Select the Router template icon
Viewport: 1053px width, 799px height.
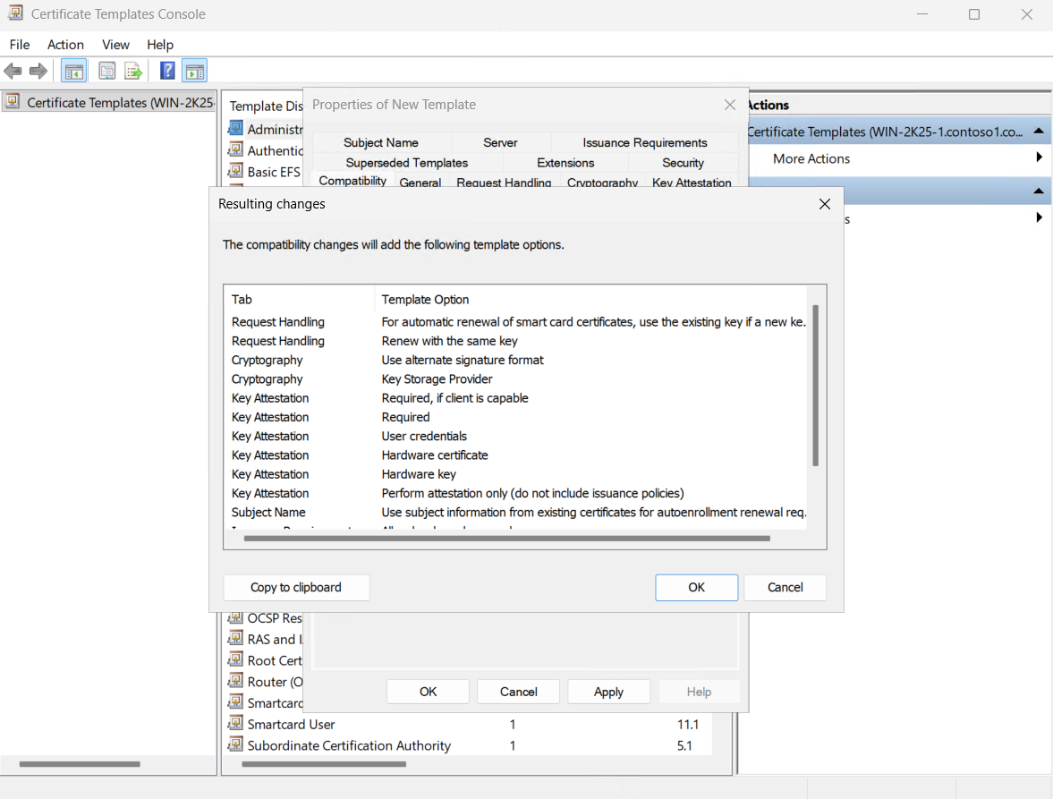click(x=235, y=682)
